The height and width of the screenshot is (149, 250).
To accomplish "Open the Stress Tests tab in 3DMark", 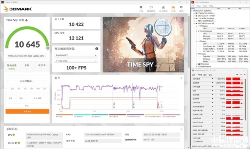I will [x=163, y=9].
